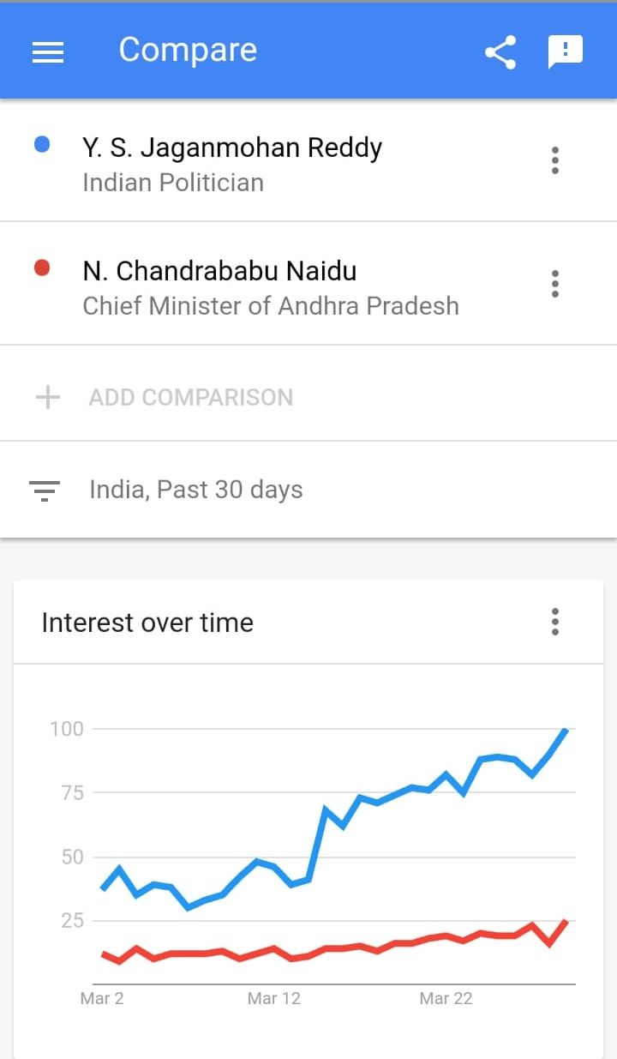Click the Compare page title
The height and width of the screenshot is (1059, 617).
188,50
